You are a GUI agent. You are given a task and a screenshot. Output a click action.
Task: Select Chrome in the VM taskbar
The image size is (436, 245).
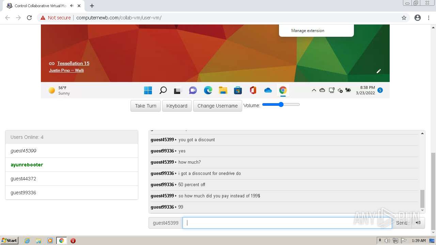pos(283,90)
